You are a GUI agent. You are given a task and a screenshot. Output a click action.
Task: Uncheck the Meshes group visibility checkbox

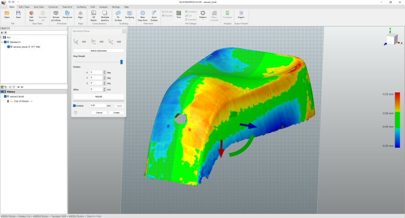(x=5, y=42)
